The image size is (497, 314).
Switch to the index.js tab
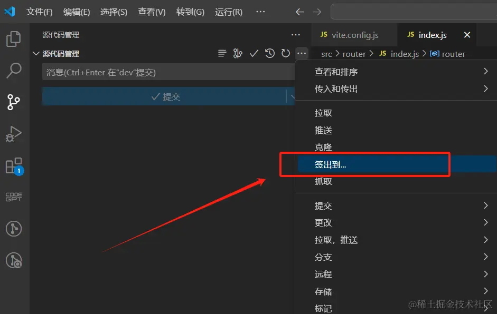437,35
